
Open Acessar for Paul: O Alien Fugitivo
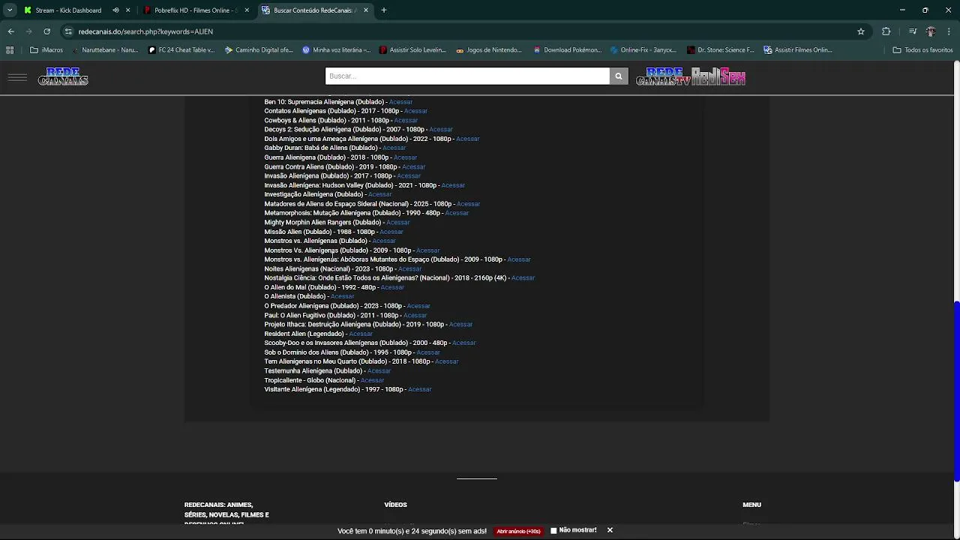click(x=415, y=316)
